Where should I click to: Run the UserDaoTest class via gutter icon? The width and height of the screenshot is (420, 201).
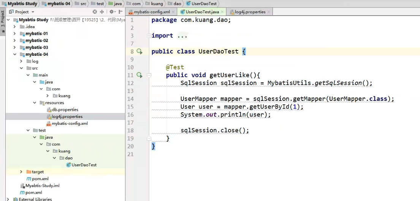(x=139, y=51)
